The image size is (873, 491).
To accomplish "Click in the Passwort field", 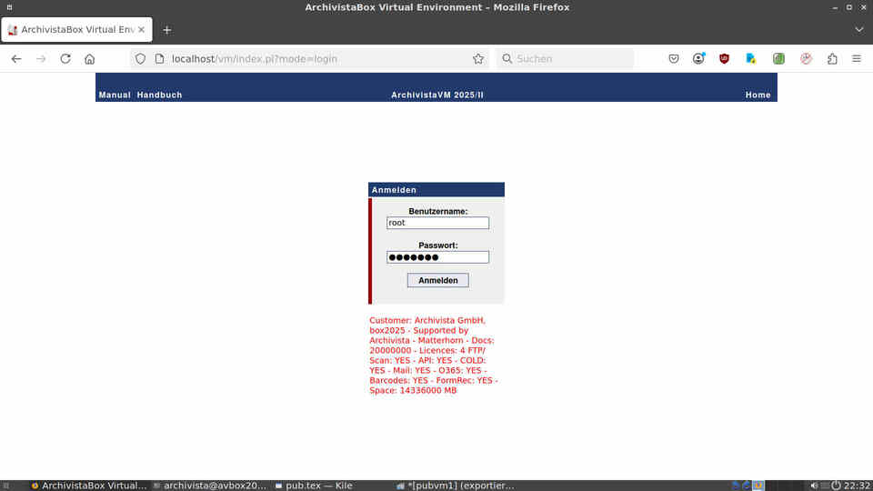I will (x=437, y=256).
